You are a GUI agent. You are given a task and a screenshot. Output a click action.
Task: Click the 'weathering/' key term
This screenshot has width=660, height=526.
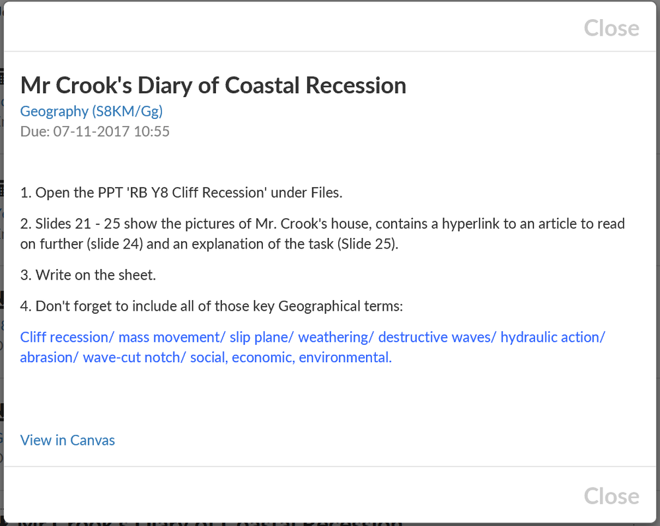pos(336,337)
